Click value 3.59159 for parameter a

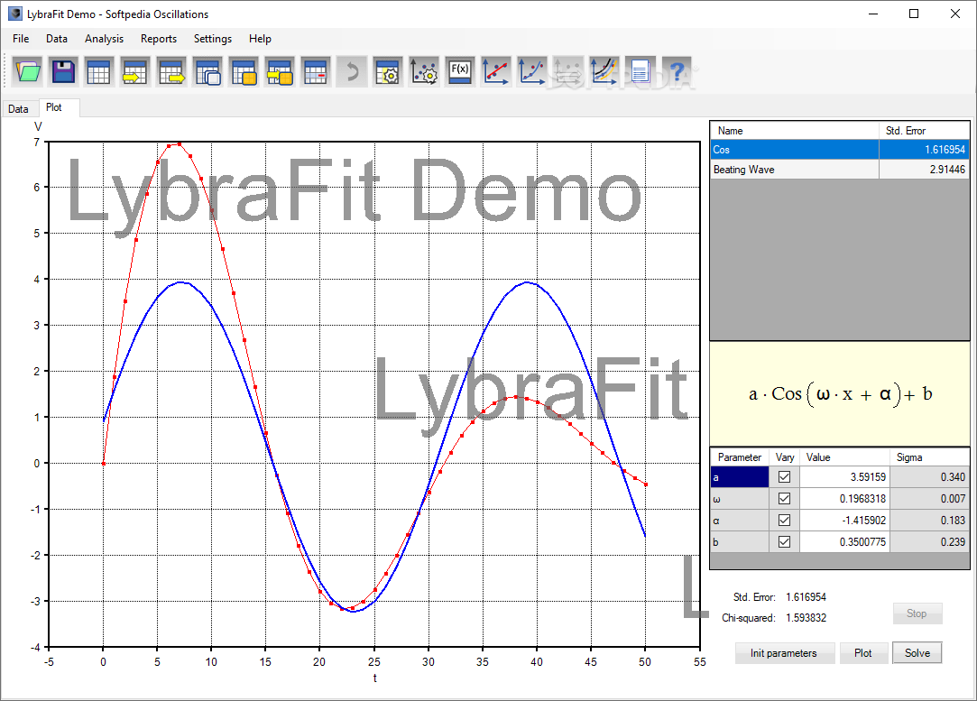[x=844, y=476]
